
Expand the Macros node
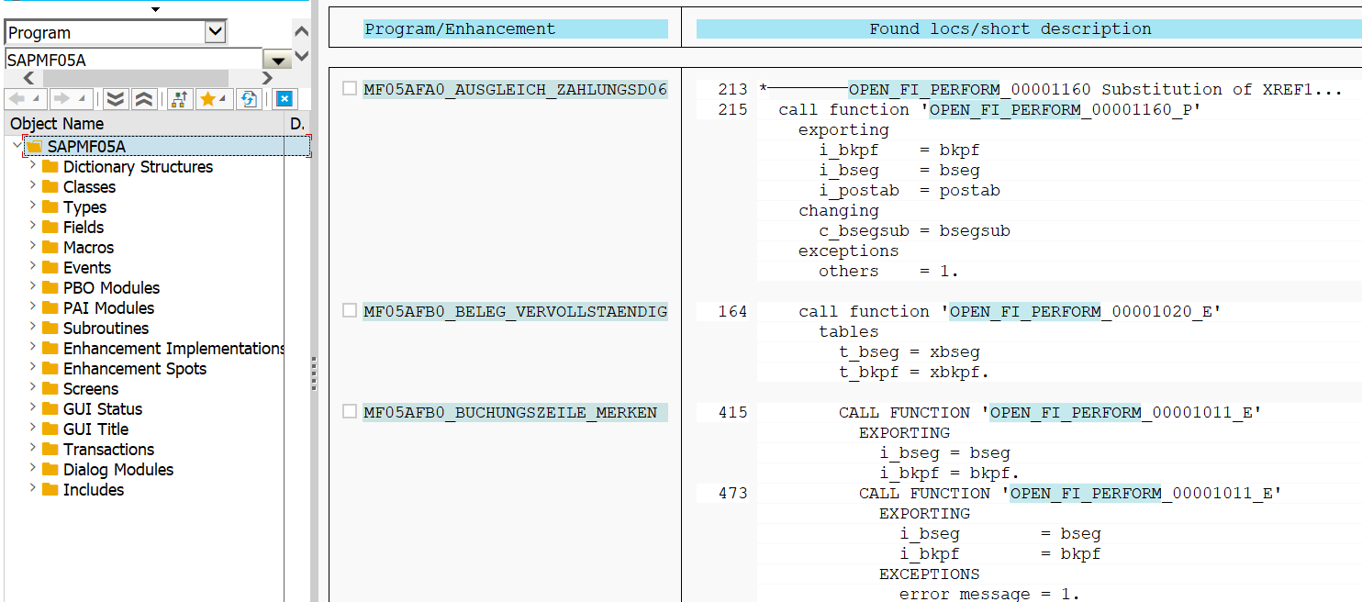pyautogui.click(x=33, y=247)
